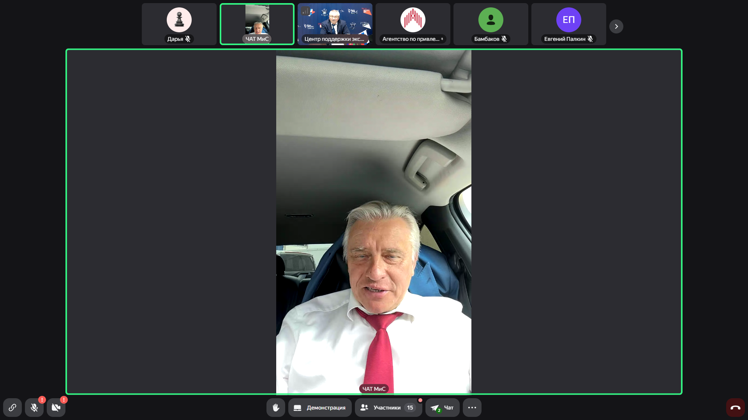Click Дарья's muted microphone indicator
This screenshot has height=420, width=748.
(x=188, y=39)
